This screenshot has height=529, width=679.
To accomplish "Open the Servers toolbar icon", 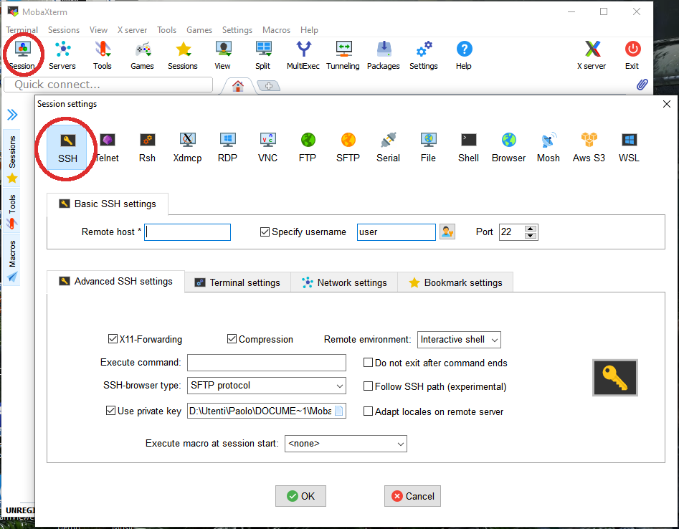I will (x=62, y=55).
